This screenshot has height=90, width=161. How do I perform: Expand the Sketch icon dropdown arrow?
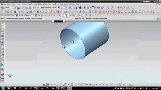5,12
